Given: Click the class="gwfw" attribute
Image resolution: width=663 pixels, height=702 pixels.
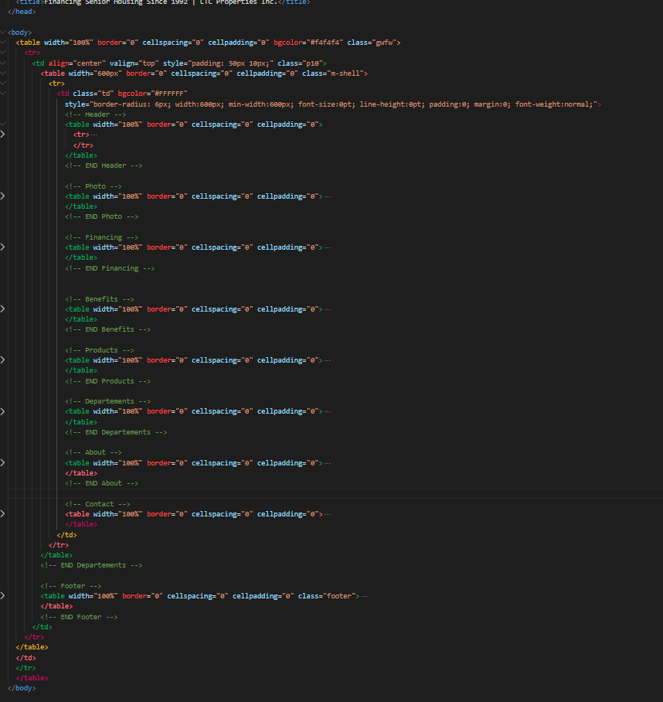Looking at the screenshot, I should pos(372,43).
